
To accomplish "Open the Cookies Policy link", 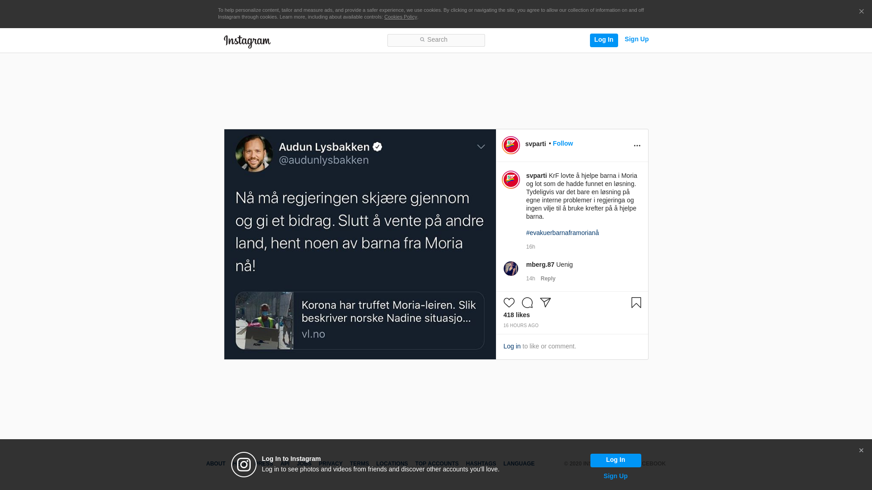I will [x=401, y=17].
